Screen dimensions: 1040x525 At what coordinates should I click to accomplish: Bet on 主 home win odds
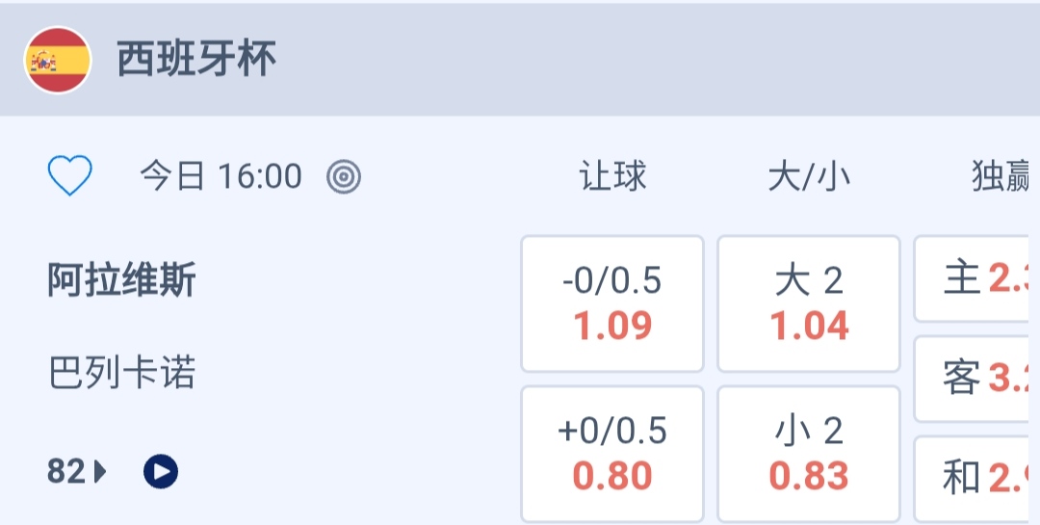977,279
